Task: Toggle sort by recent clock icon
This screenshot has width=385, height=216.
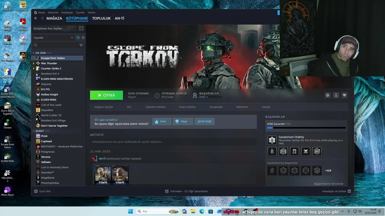Action: (x=78, y=37)
